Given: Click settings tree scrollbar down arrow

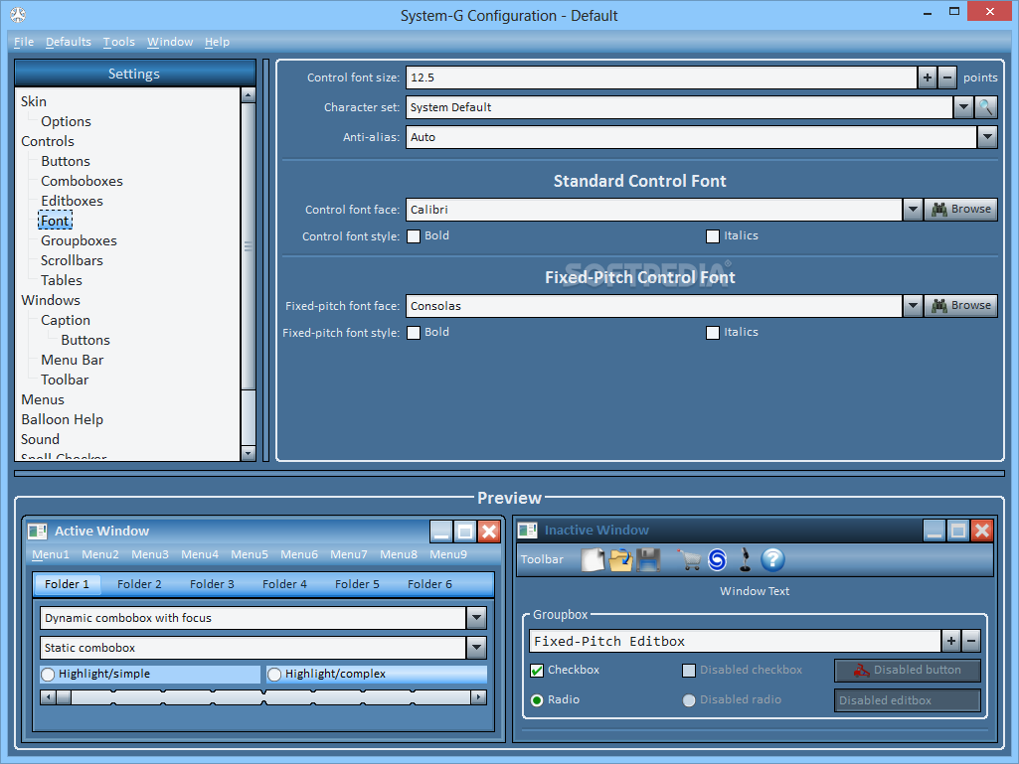Looking at the screenshot, I should click(249, 453).
